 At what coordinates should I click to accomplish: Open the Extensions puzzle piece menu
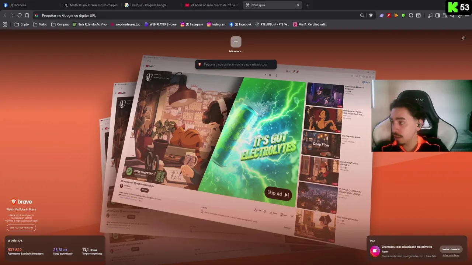click(x=411, y=15)
